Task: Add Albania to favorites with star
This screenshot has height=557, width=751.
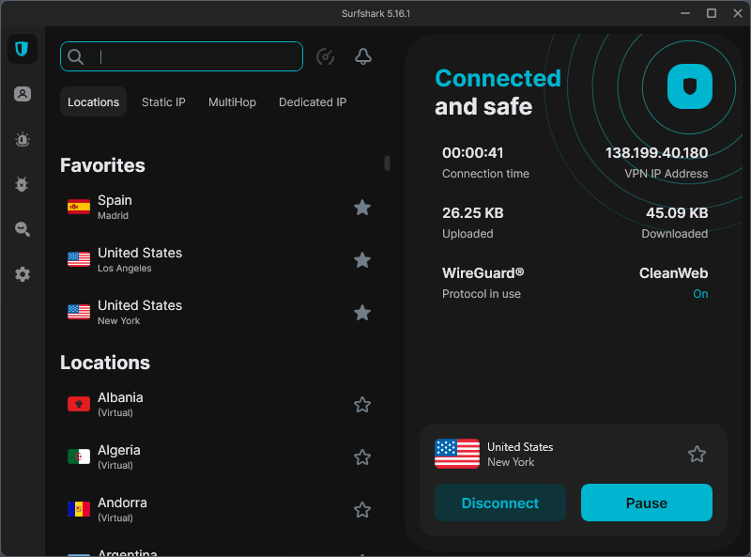Action: tap(362, 405)
